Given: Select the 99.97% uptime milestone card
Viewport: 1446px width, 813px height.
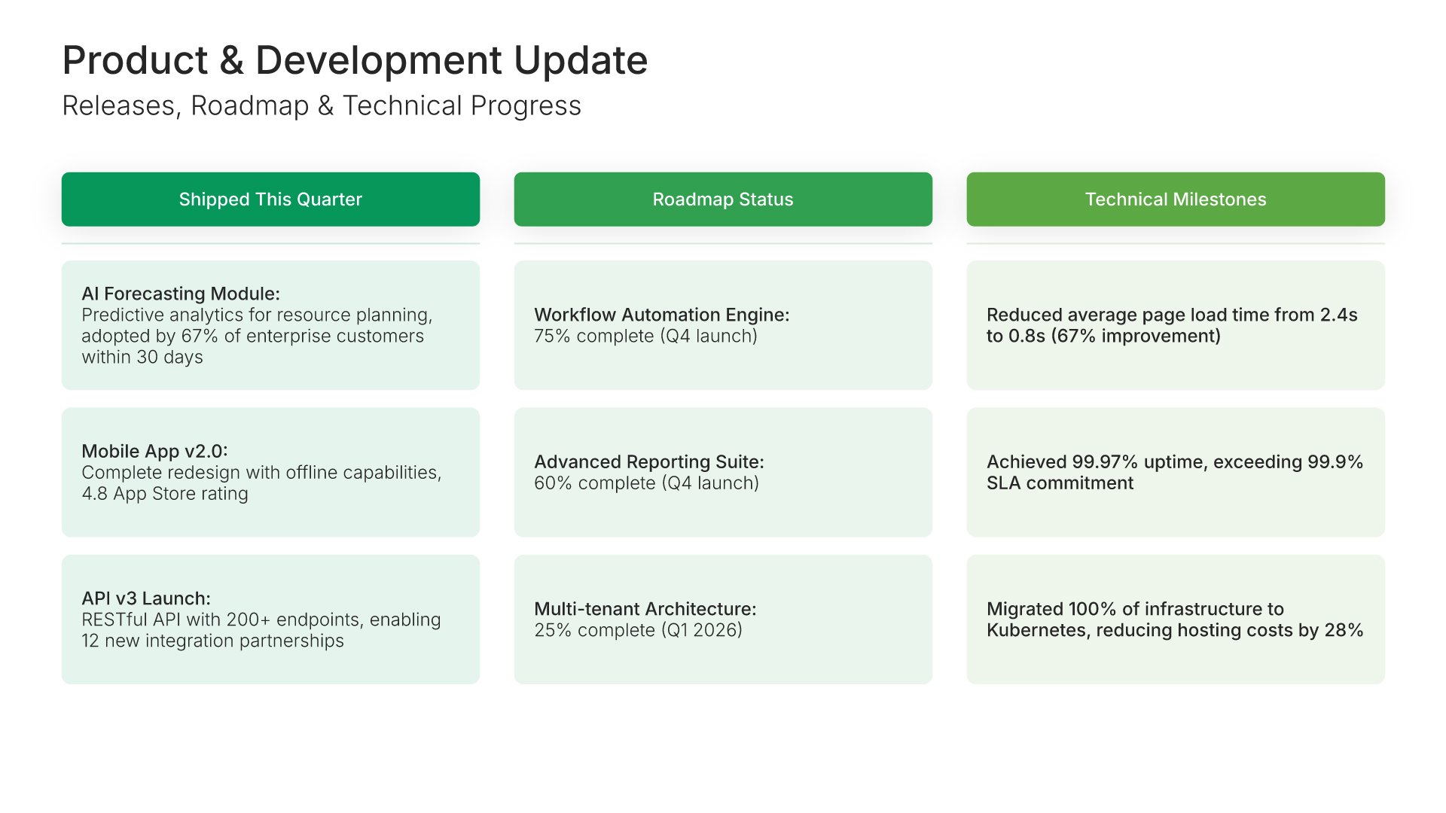Looking at the screenshot, I should 1175,472.
